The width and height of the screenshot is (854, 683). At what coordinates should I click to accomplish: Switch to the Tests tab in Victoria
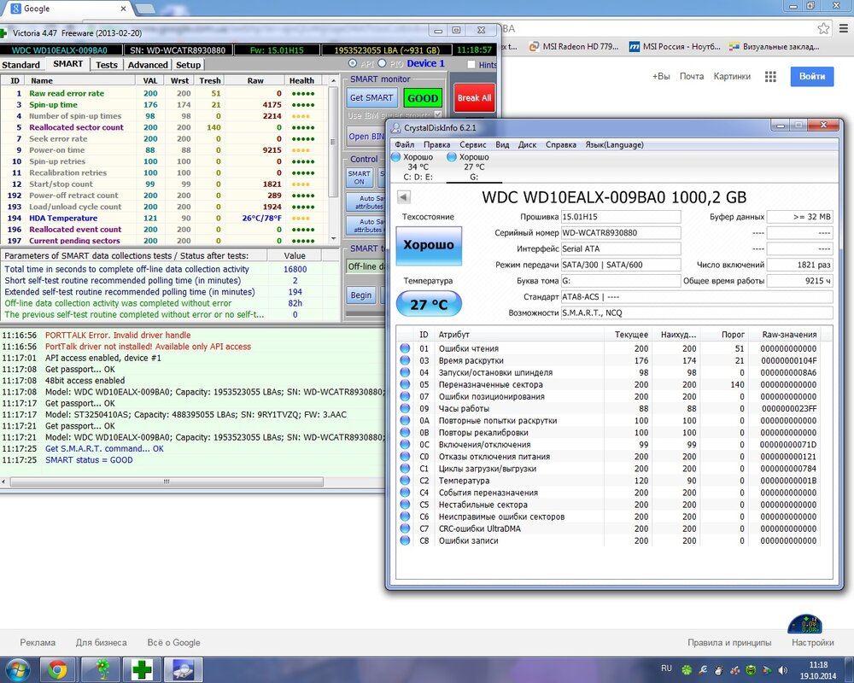pos(107,65)
